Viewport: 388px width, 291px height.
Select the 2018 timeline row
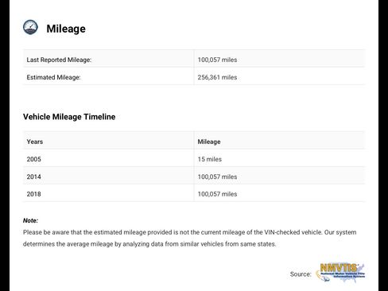tap(194, 194)
